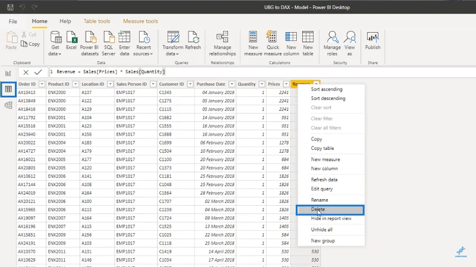Cancel the formula edit with X

[26, 72]
